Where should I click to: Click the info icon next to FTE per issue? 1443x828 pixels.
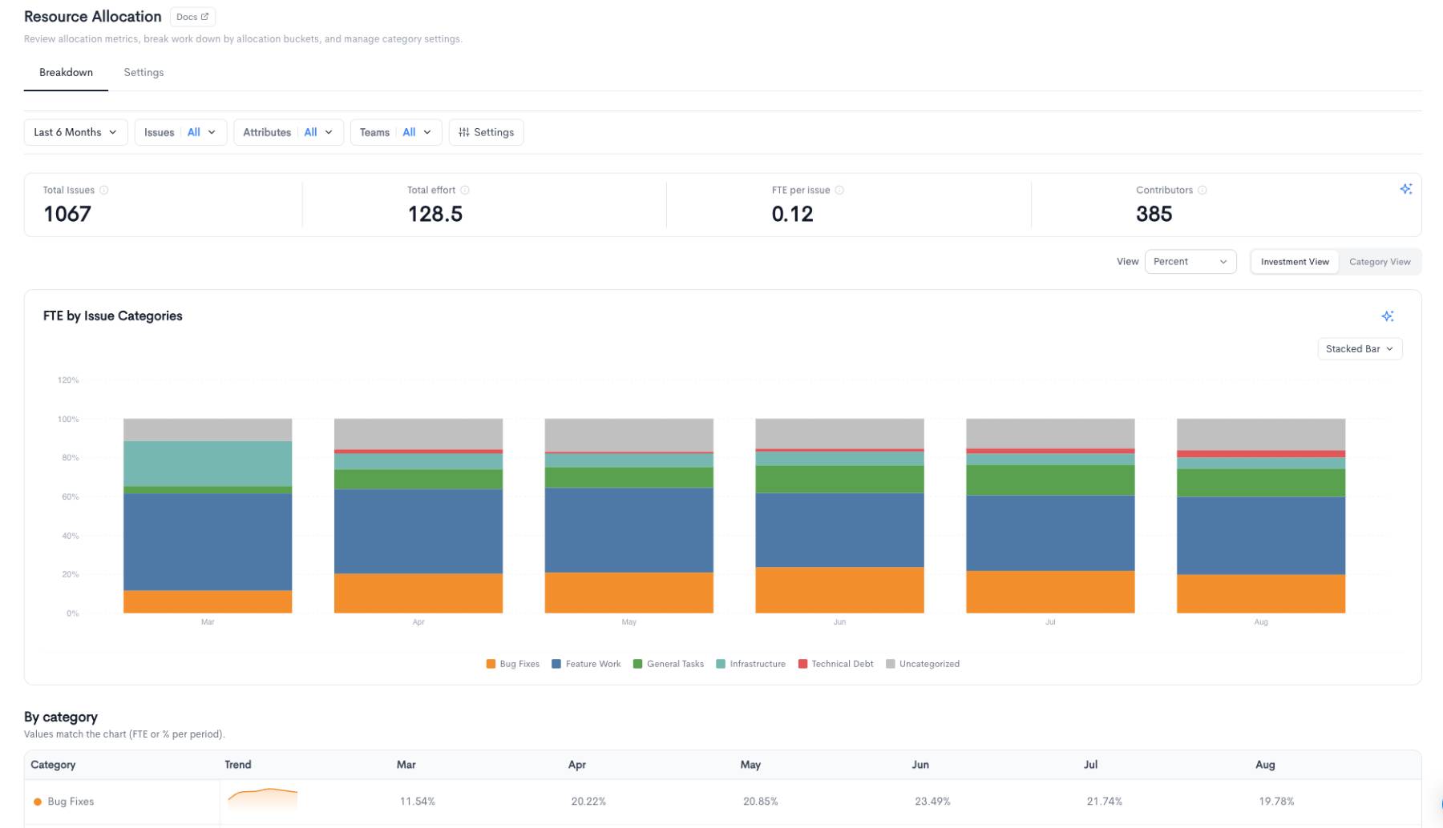click(x=839, y=190)
